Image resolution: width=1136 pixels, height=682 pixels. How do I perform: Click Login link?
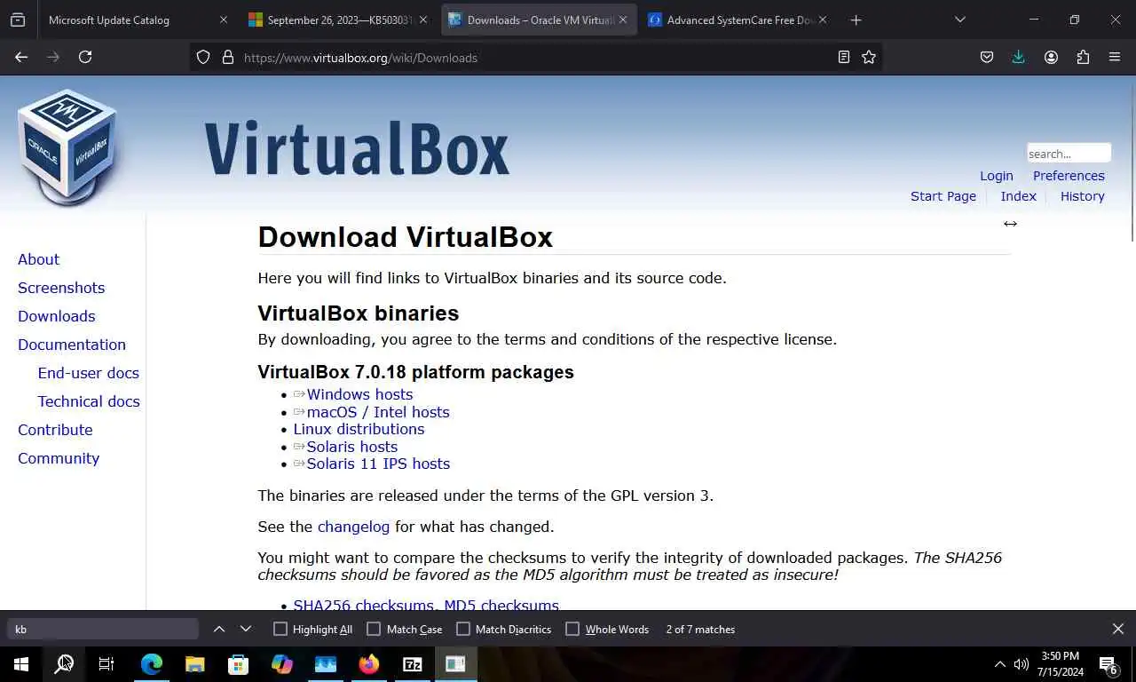point(996,176)
